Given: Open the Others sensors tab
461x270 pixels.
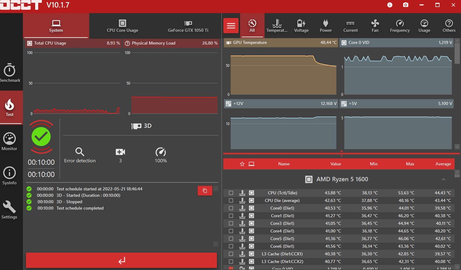Looking at the screenshot, I should pos(449,26).
